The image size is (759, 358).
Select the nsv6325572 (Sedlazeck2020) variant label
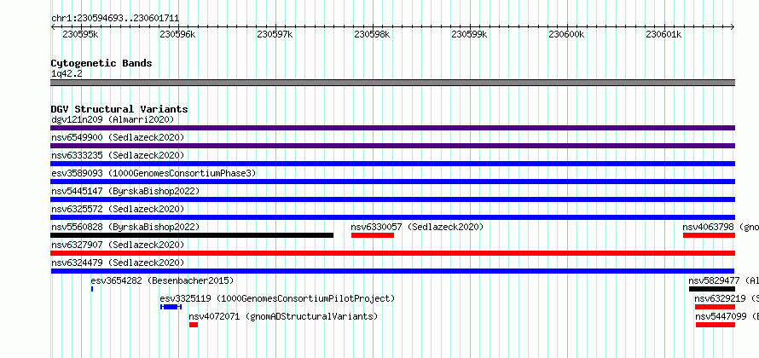point(118,209)
